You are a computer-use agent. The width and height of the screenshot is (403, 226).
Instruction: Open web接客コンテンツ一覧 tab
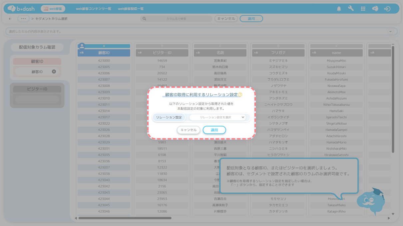coord(94,9)
